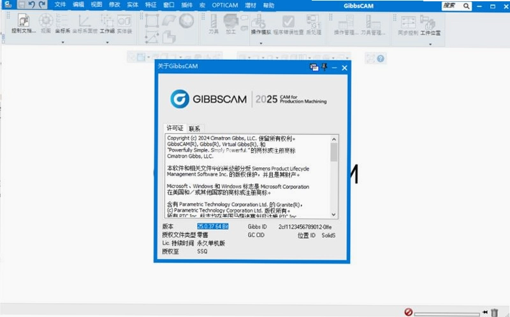Close the 关于GibbsCAM dialog

click(344, 68)
